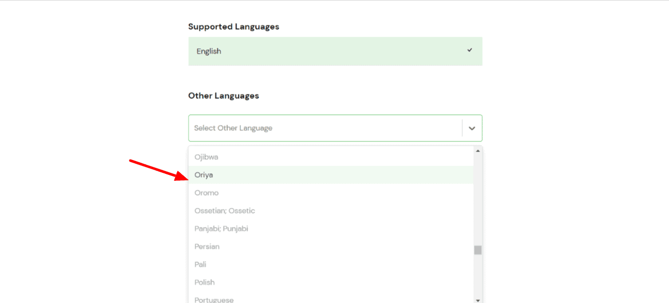Click the checkmark icon beside English
The height and width of the screenshot is (303, 669).
coord(470,50)
